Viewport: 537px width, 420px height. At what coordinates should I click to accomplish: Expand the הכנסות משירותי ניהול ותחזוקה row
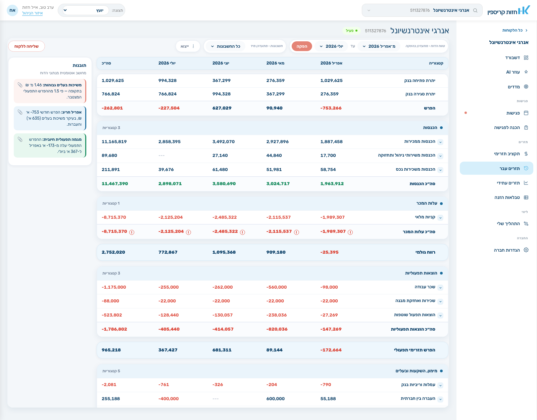coord(440,156)
